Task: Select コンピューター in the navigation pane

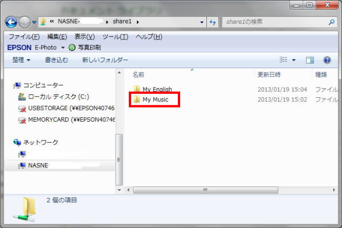Action: coord(43,85)
